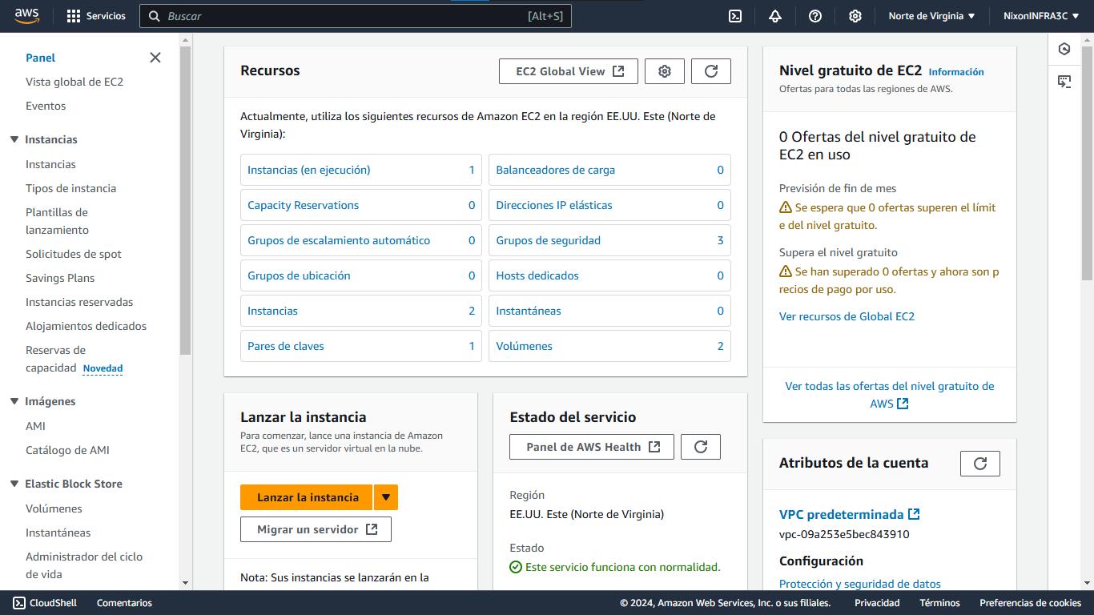Screen dimensions: 1094x615
Task: Click the sidebar vertical scrollbar
Action: pos(186,200)
